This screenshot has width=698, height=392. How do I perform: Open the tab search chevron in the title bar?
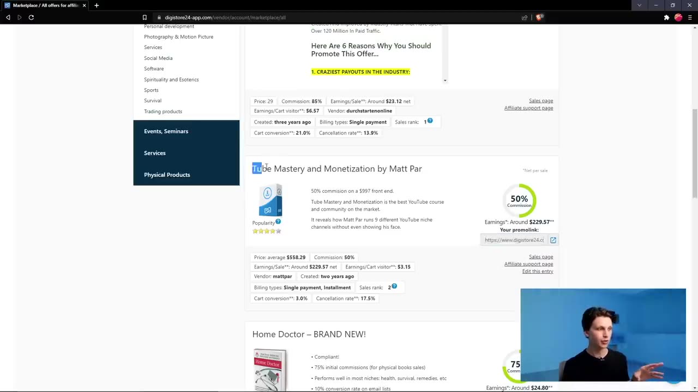(x=639, y=5)
